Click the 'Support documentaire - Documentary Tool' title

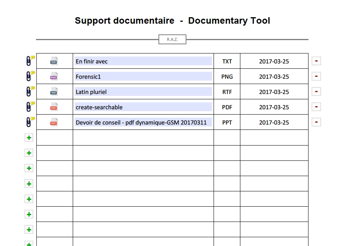pos(172,21)
